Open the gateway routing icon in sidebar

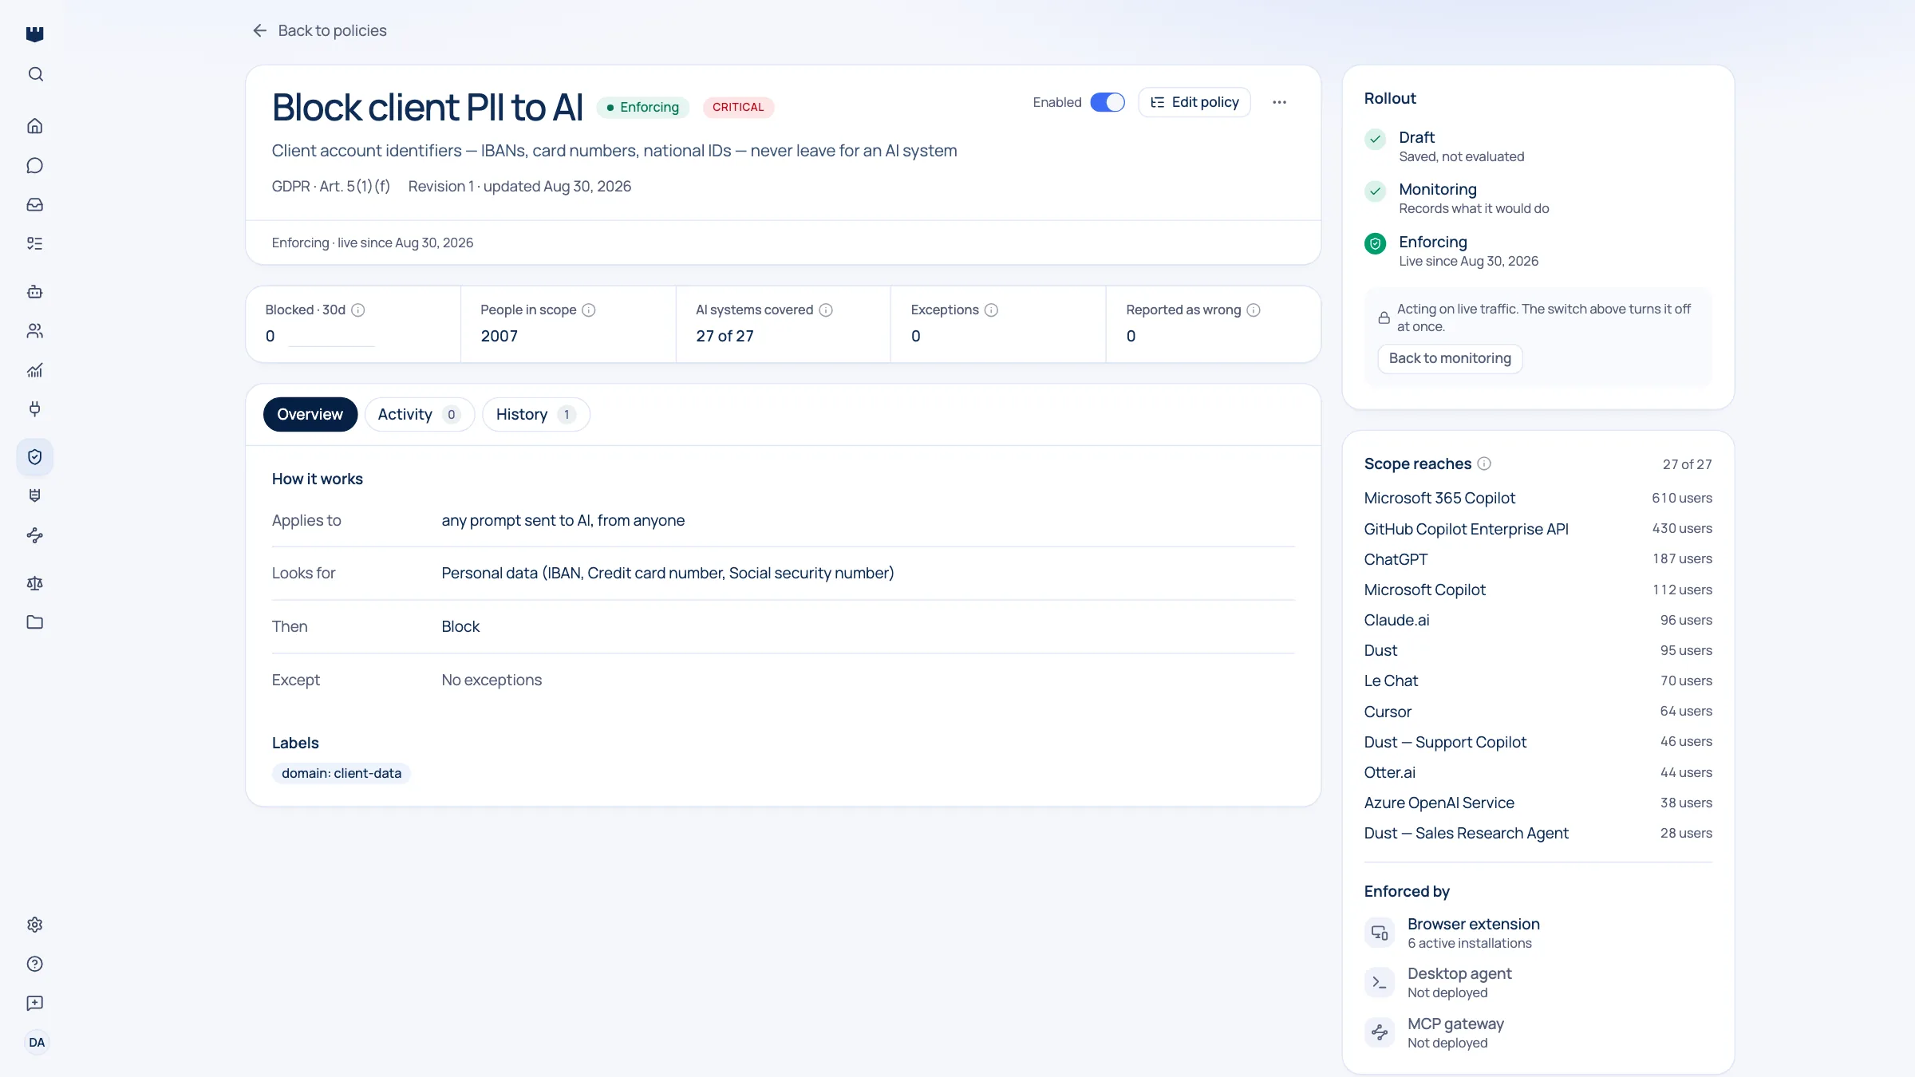[x=35, y=535]
